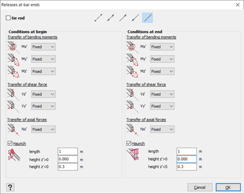
Task: Select the bar preset with release rings at both ends
Action: 111,18
